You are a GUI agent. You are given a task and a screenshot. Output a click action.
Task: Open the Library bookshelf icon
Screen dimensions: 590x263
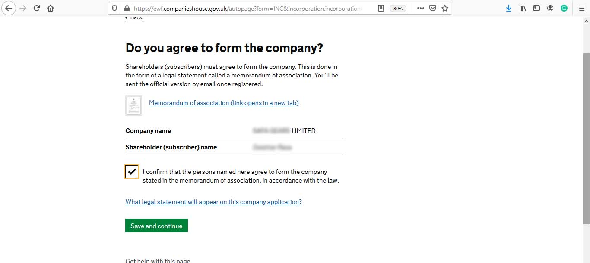tap(523, 8)
